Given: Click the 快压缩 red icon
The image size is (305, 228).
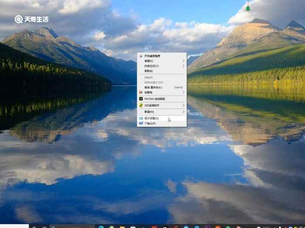Looking at the screenshot, I should pos(141,92).
